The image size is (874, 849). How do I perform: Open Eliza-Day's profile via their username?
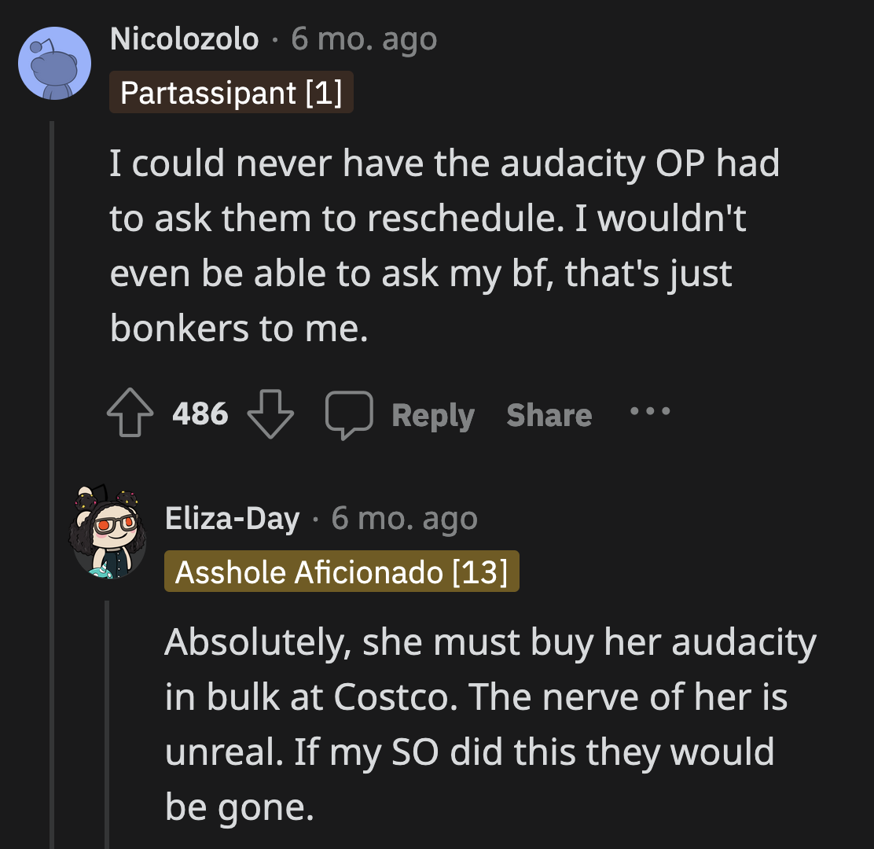[233, 517]
